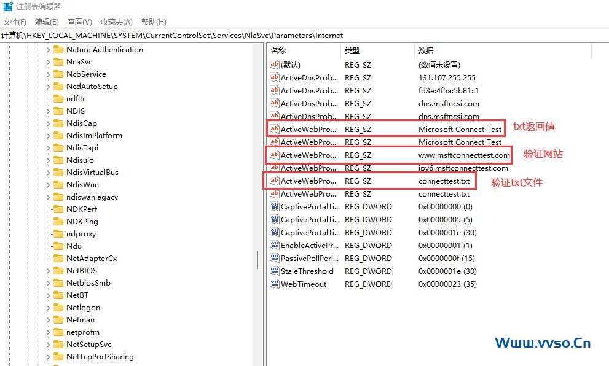Click DWORD icon of CaptivePortalTi... 0x00000005 row

[x=275, y=219]
